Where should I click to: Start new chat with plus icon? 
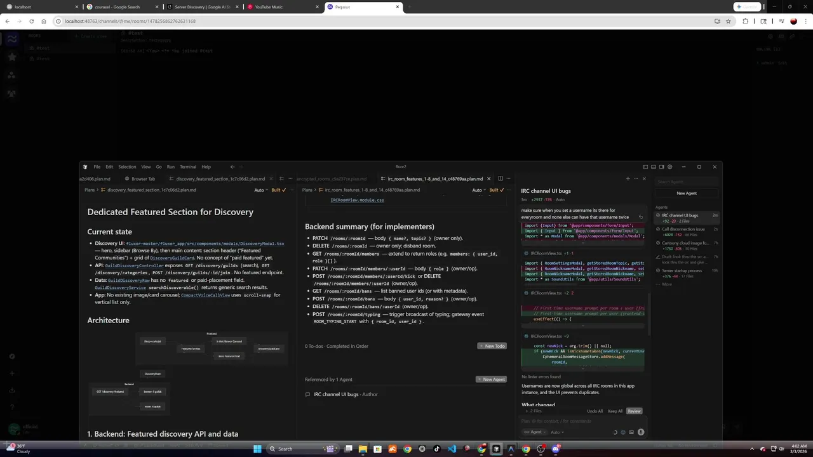click(628, 179)
